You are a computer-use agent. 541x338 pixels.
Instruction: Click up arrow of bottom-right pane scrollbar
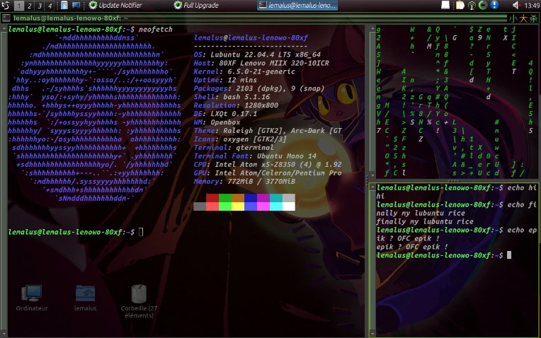tap(372, 187)
